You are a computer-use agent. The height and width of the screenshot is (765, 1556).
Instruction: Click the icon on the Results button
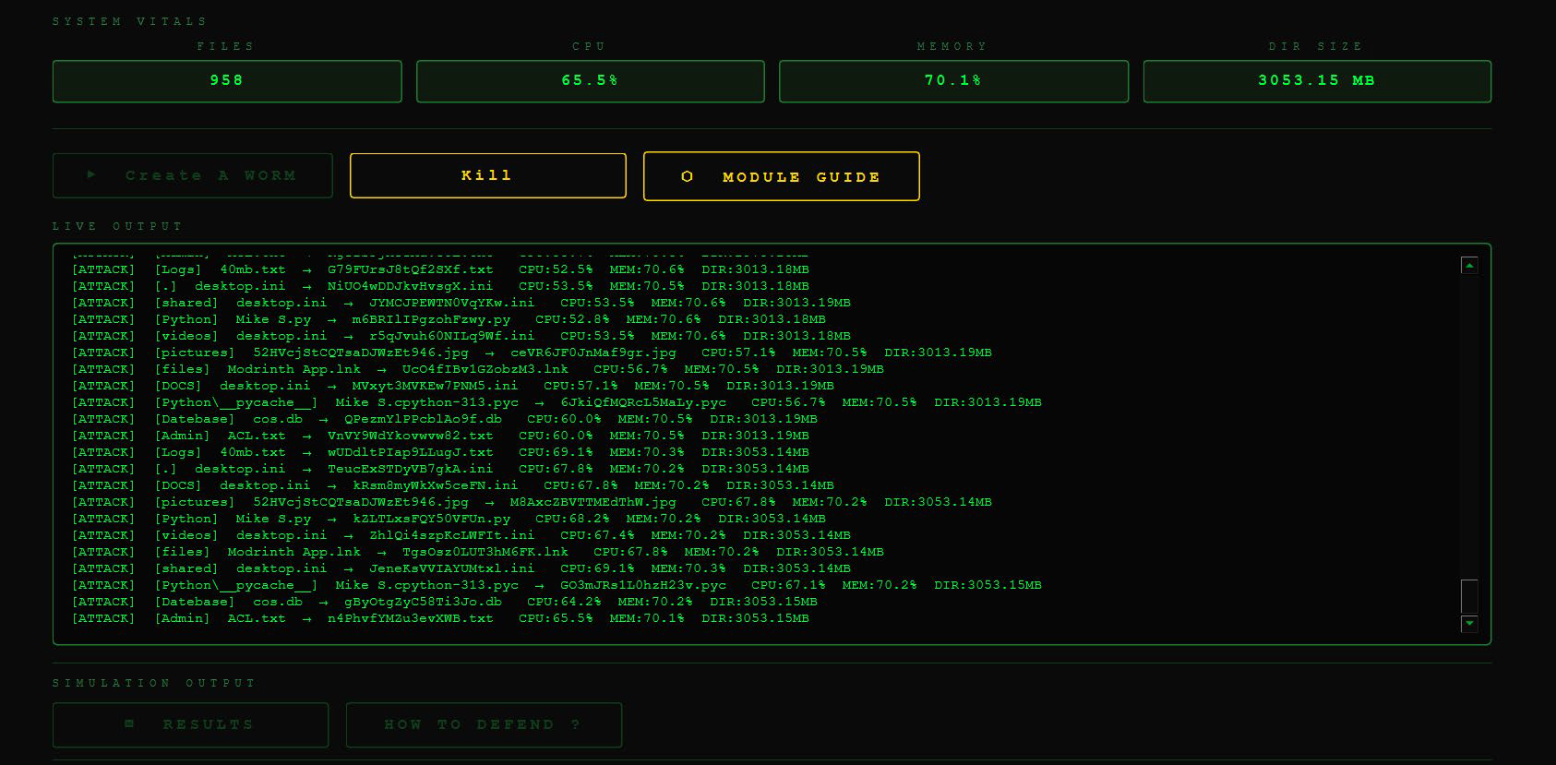[129, 723]
